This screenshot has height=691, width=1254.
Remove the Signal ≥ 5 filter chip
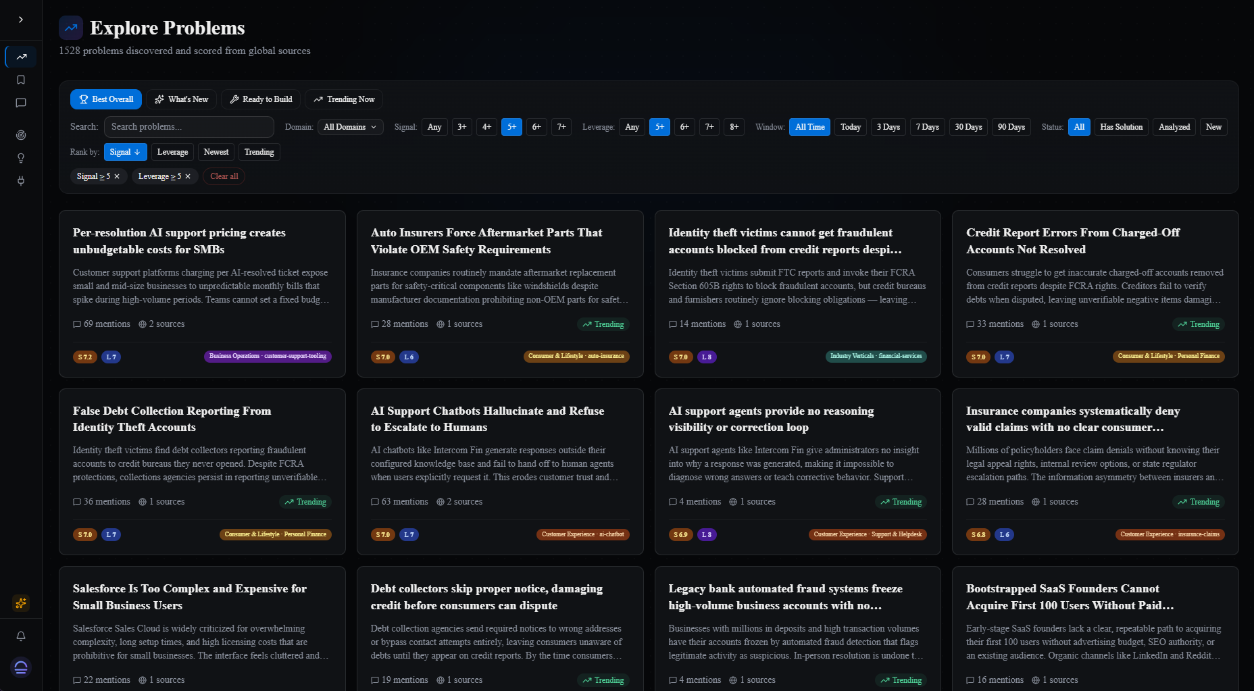click(117, 176)
